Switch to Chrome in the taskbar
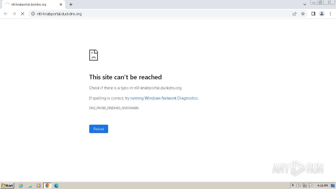 48,186
